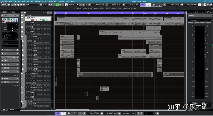The height and width of the screenshot is (116, 213).
Task: Click the Stop button in top transport
Action: [148, 5]
